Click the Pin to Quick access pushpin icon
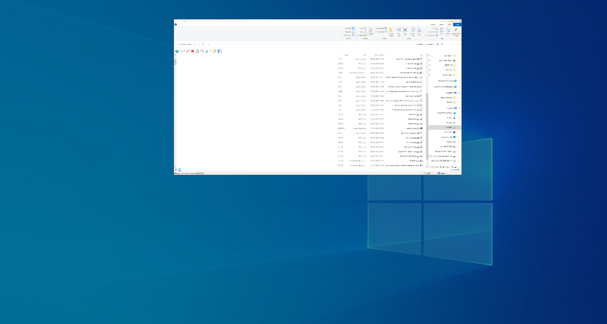This screenshot has height=324, width=607. point(456,30)
